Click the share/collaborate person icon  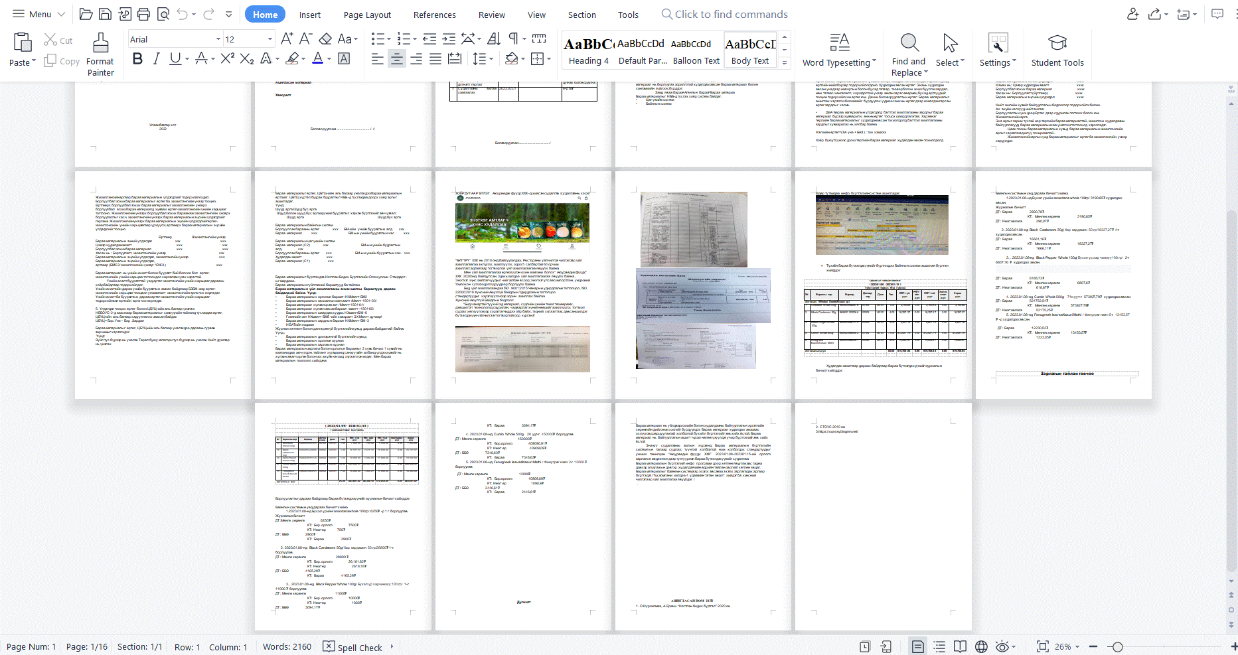pyautogui.click(x=1132, y=14)
